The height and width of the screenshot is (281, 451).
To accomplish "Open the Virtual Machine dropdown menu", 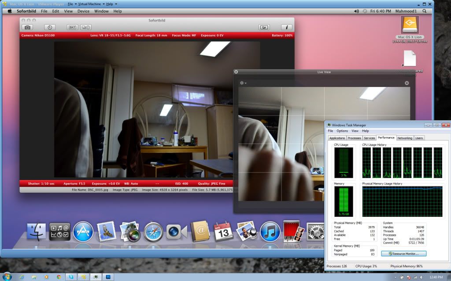I will (91, 4).
